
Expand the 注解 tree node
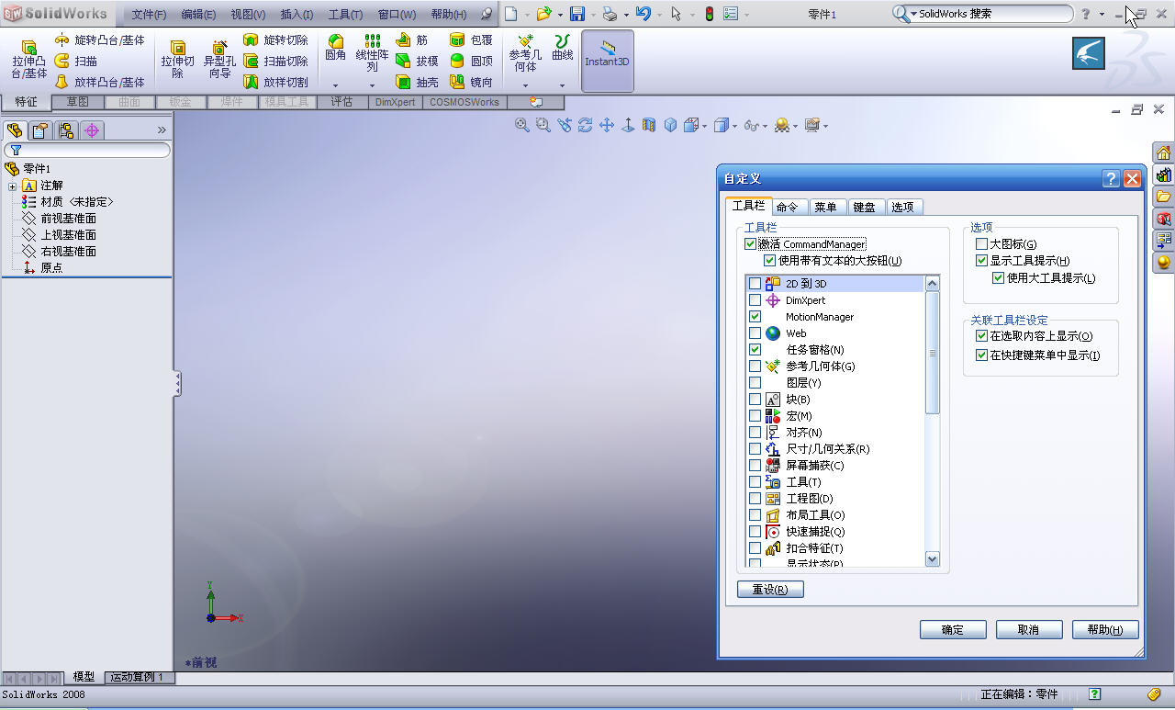pos(13,186)
